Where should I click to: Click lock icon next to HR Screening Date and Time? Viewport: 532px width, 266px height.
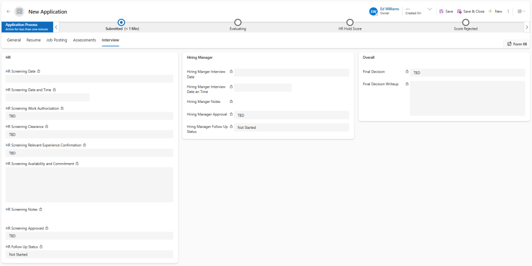(x=54, y=90)
